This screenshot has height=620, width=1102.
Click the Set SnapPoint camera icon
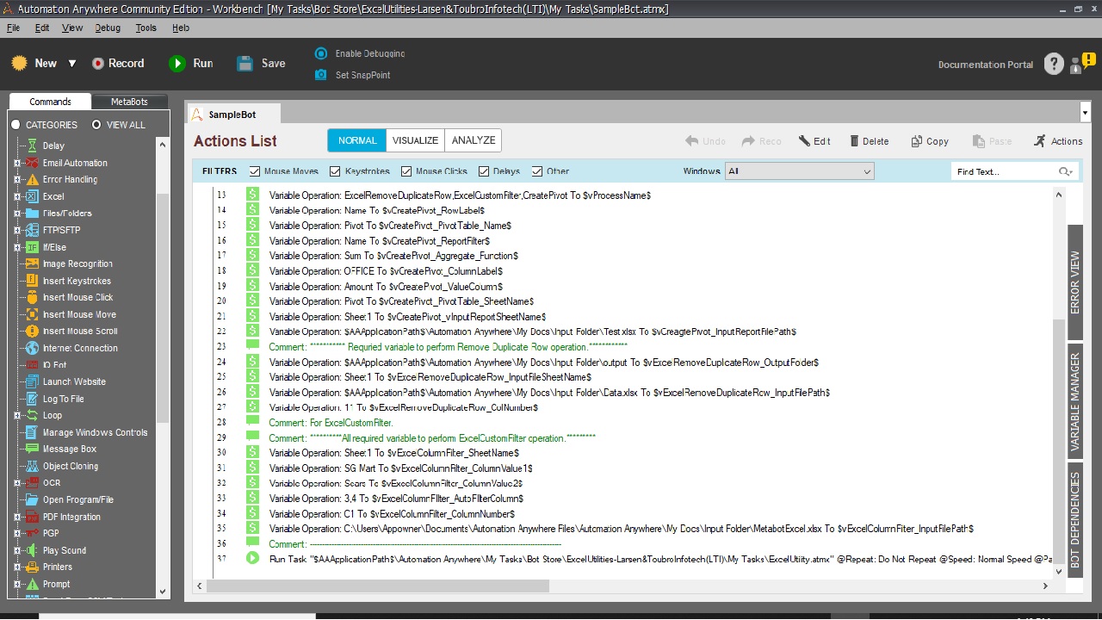click(x=321, y=75)
